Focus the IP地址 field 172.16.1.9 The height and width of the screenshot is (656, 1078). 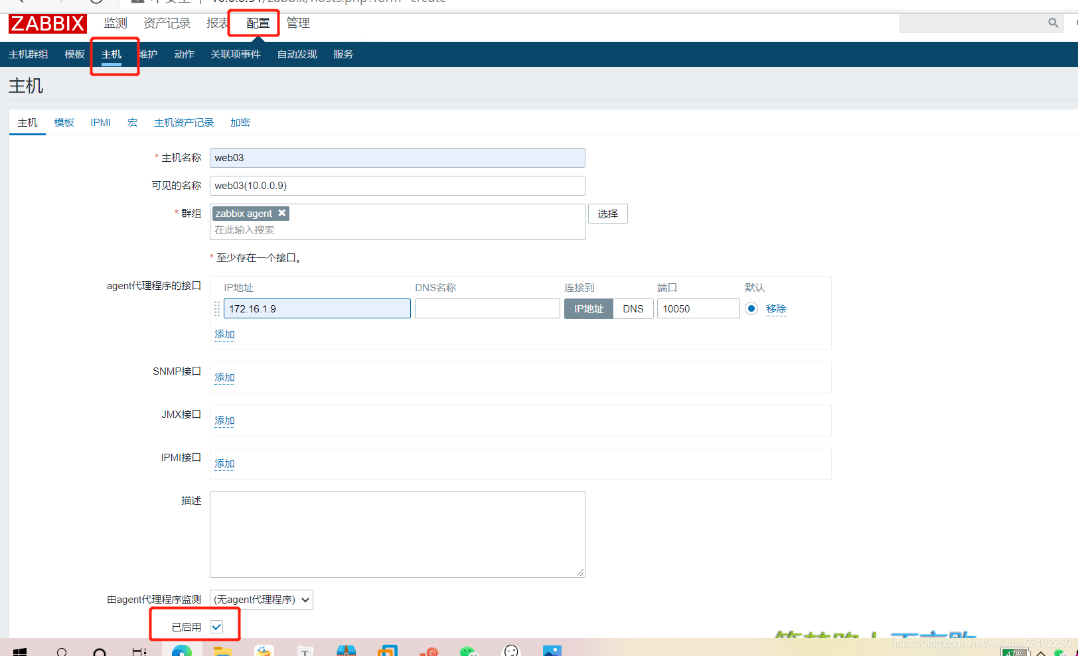(317, 308)
